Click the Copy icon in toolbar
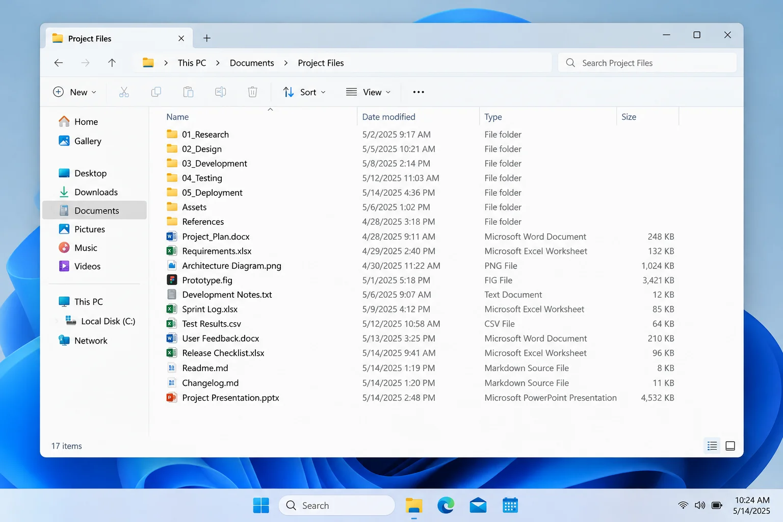 click(x=156, y=92)
